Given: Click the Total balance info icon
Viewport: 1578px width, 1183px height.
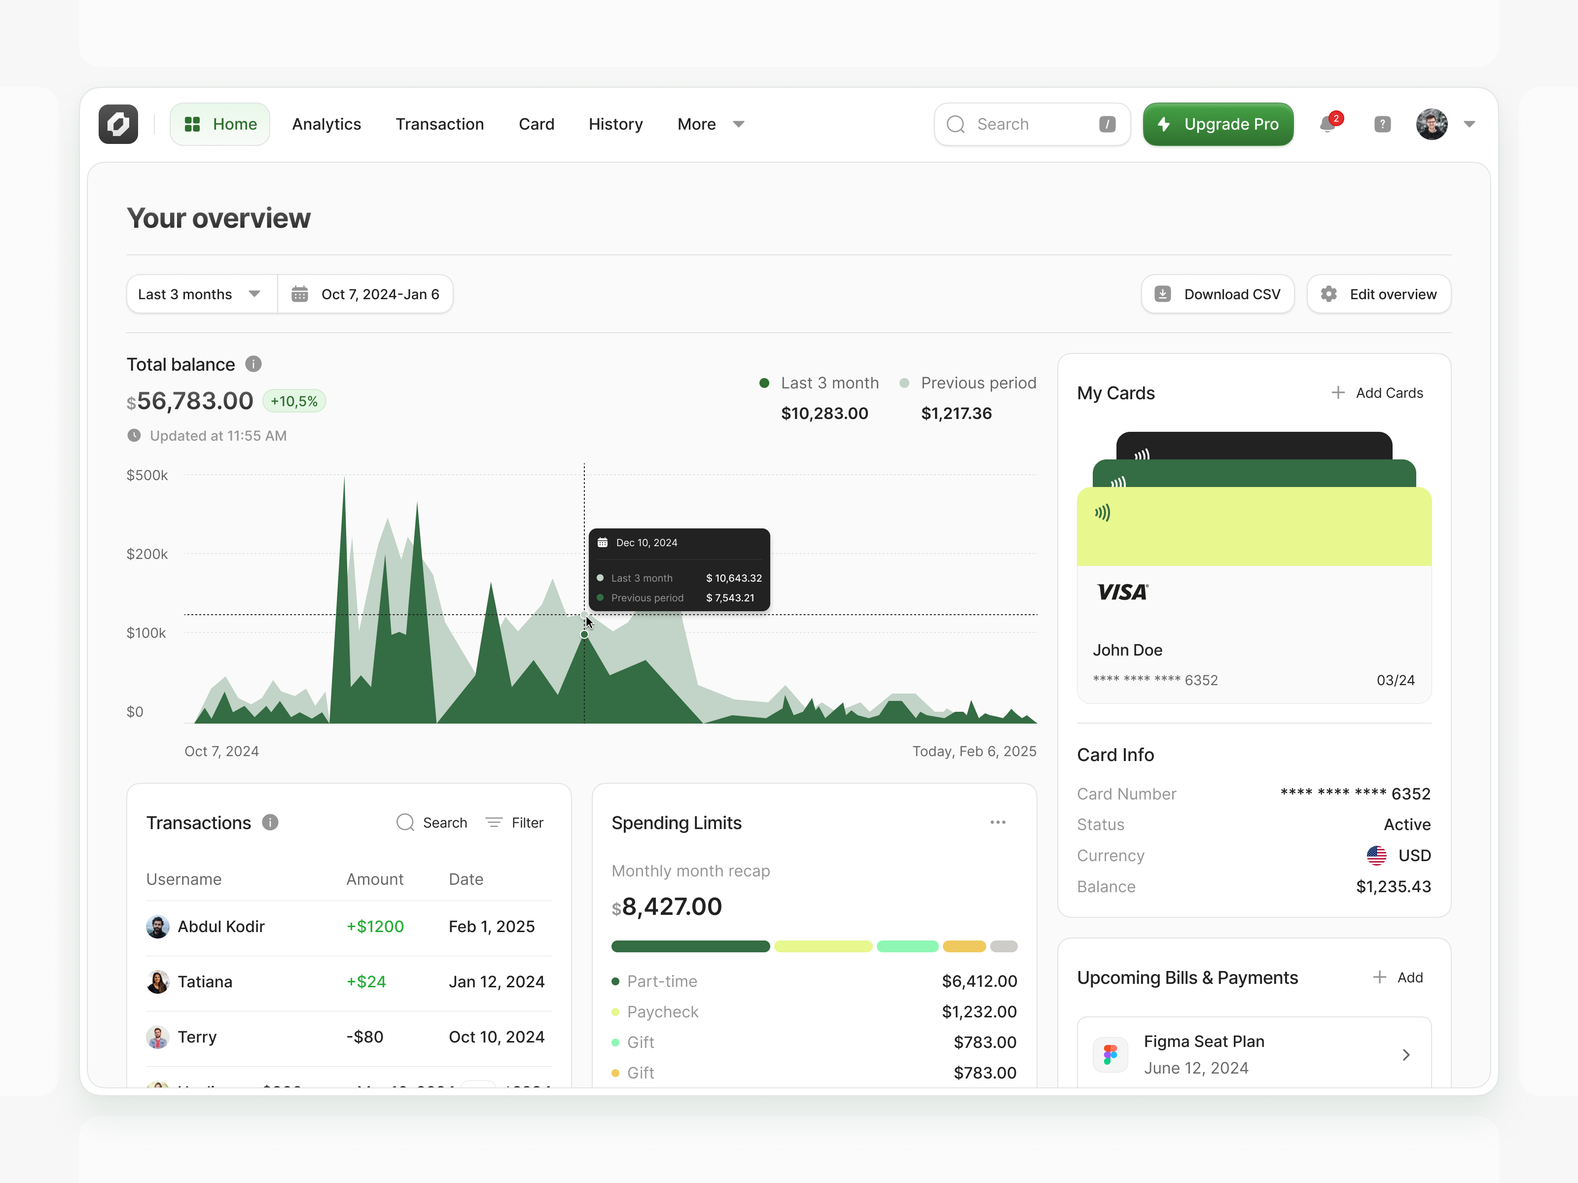Looking at the screenshot, I should coord(253,364).
